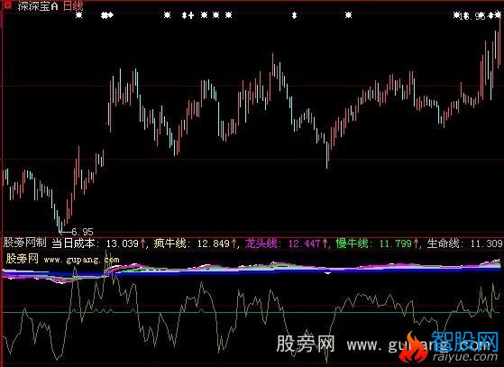Screen dimensions: 504x367
Task: Click the 6.95 lowest price label
Action: coord(82,232)
